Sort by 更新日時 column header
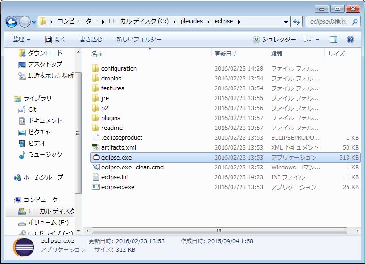Screen dimensions: 365x264 pos(225,54)
